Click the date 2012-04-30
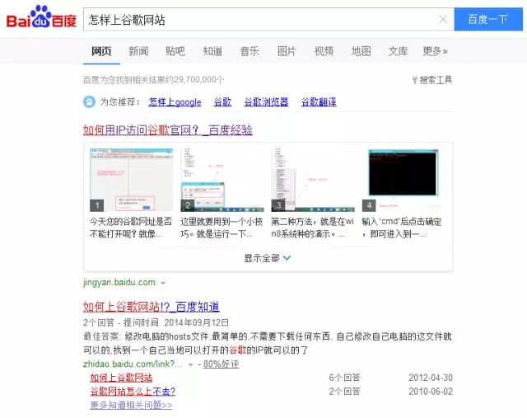 tap(431, 378)
